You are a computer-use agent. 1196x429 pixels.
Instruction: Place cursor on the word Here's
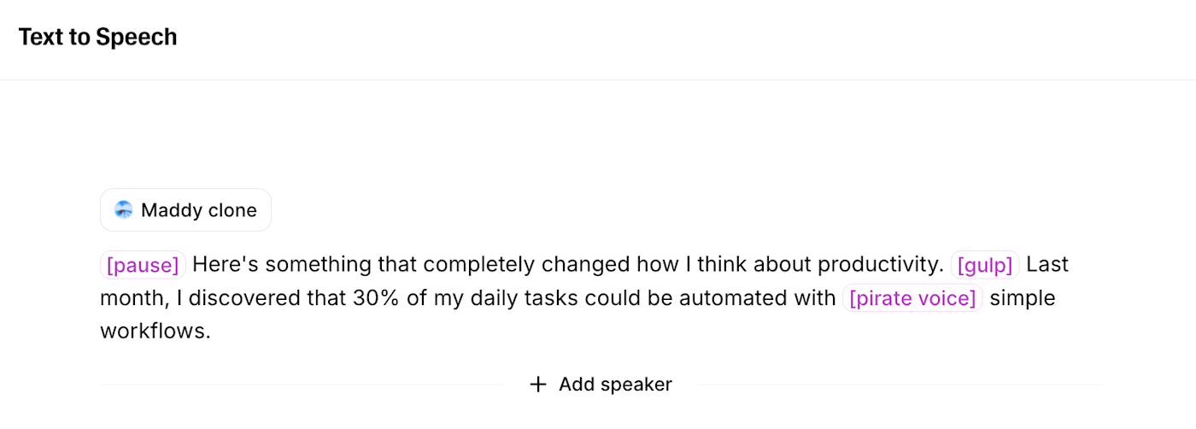(225, 265)
